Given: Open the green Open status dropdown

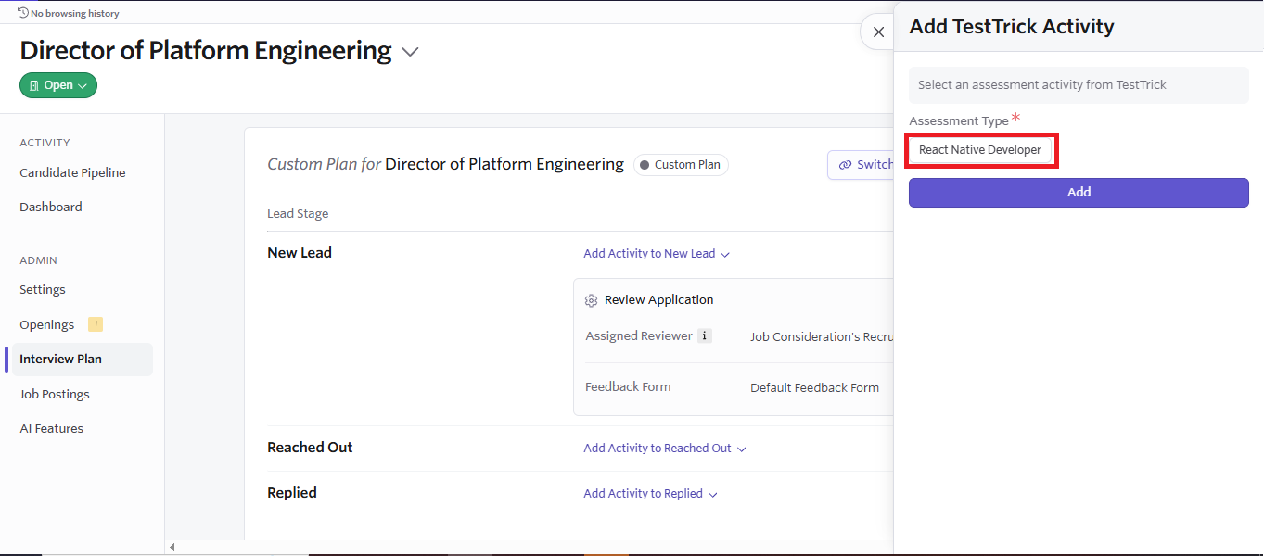Looking at the screenshot, I should pyautogui.click(x=58, y=85).
